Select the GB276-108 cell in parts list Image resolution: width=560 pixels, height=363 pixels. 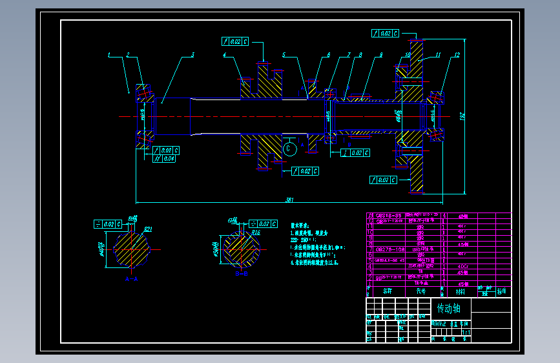coord(389,249)
